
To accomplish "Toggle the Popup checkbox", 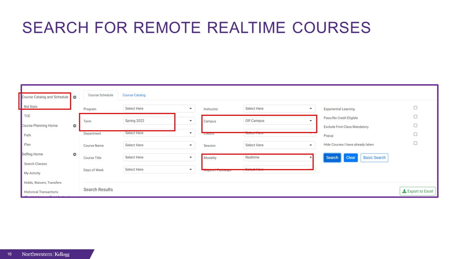I will pos(415,134).
